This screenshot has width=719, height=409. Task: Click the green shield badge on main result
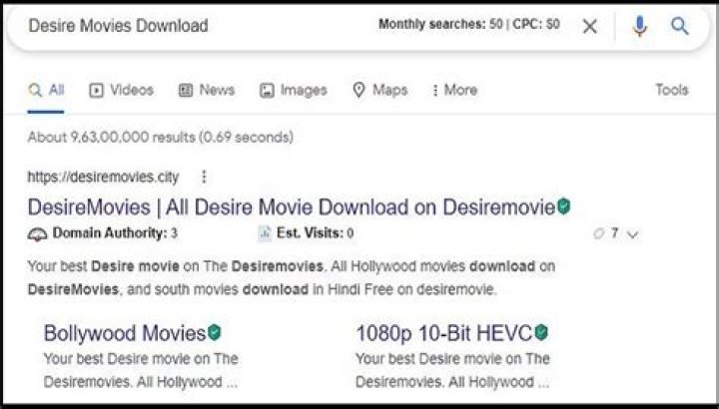click(564, 206)
